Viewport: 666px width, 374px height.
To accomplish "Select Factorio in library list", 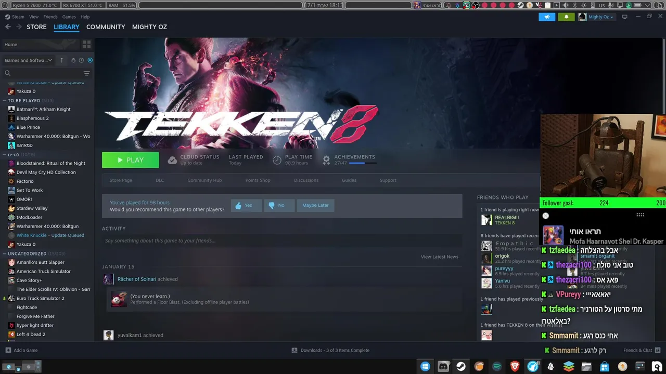I will [25, 181].
